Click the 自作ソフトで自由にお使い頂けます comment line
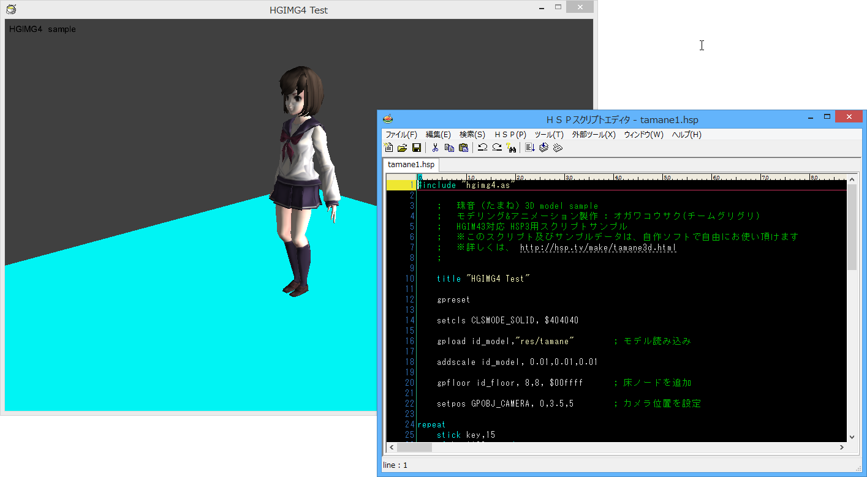This screenshot has width=867, height=477. point(627,237)
